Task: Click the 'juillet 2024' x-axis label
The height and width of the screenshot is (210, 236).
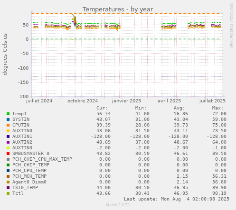Action: click(x=39, y=101)
